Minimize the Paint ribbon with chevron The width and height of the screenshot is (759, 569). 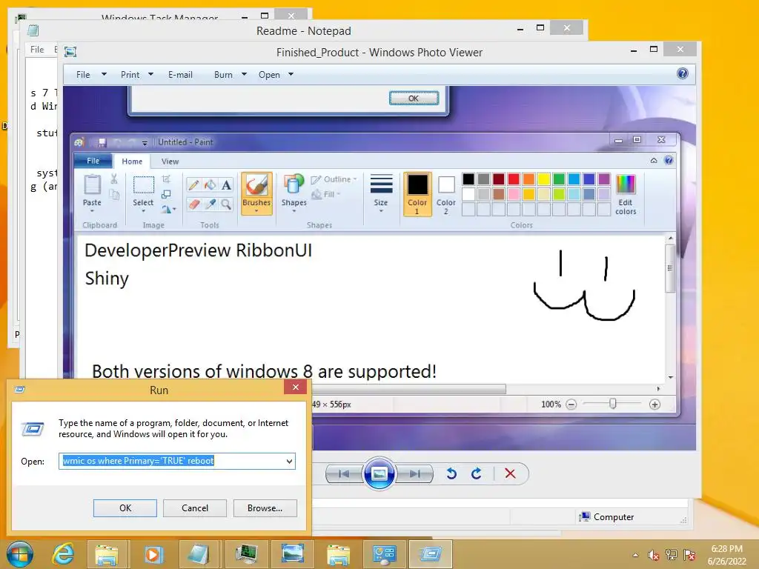click(654, 160)
